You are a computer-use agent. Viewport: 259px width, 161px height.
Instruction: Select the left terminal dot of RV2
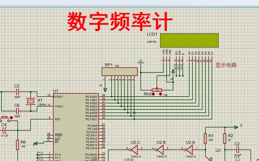coord(153,94)
